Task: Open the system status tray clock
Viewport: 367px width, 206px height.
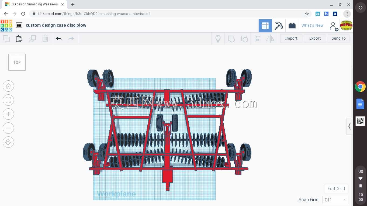Action: (361, 197)
